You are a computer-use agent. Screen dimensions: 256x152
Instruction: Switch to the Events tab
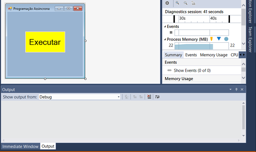point(191,55)
